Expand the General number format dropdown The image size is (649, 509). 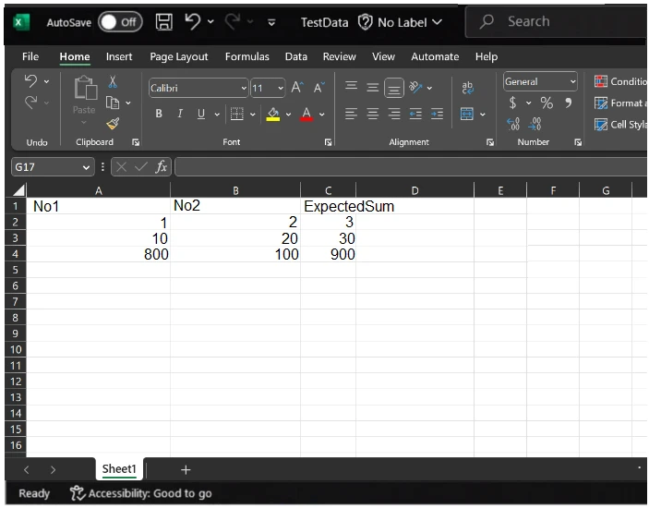click(x=572, y=82)
